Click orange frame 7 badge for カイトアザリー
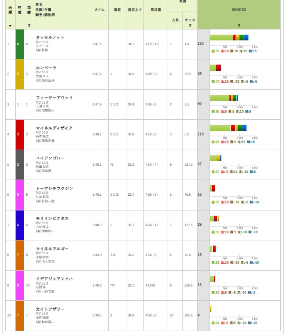The height and width of the screenshot is (334, 285). pyautogui.click(x=19, y=315)
